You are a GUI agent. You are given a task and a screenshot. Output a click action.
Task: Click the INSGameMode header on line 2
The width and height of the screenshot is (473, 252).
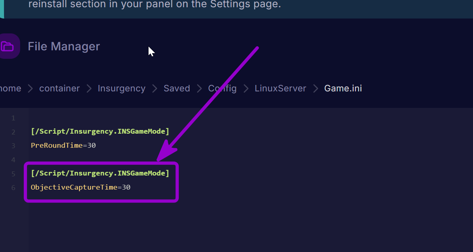100,131
